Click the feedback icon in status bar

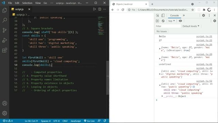99,121
